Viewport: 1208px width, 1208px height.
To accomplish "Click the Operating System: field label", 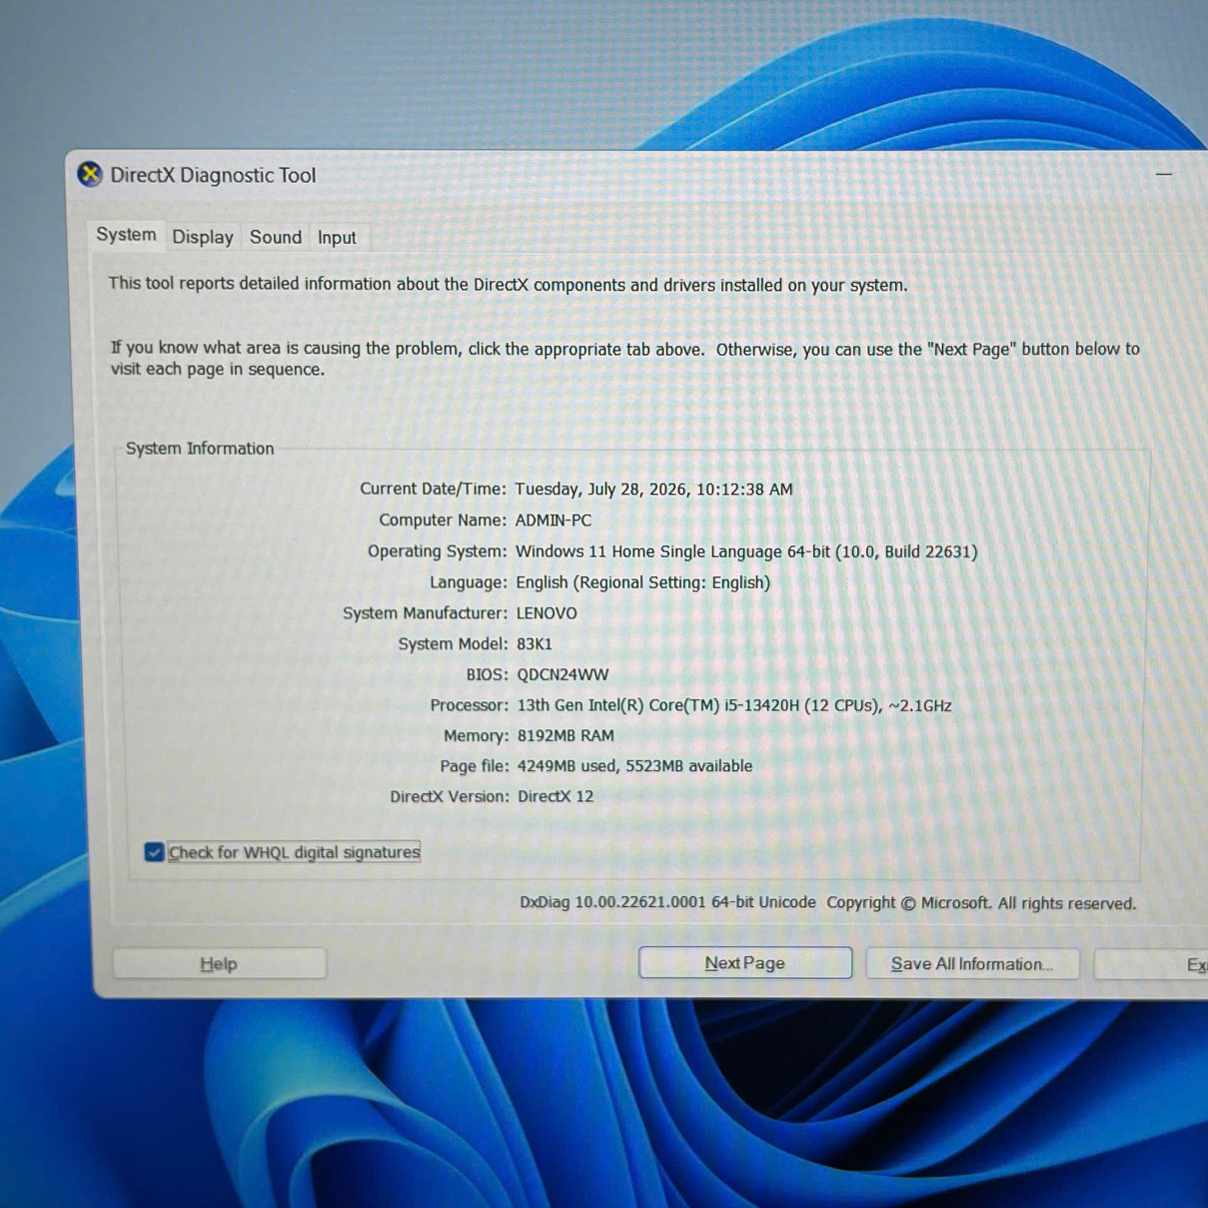I will tap(437, 551).
